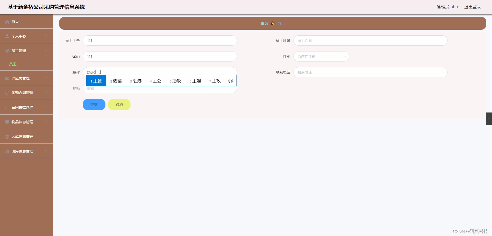Click the monitor icon next to 物品信息管理
The width and height of the screenshot is (492, 236).
click(7, 122)
